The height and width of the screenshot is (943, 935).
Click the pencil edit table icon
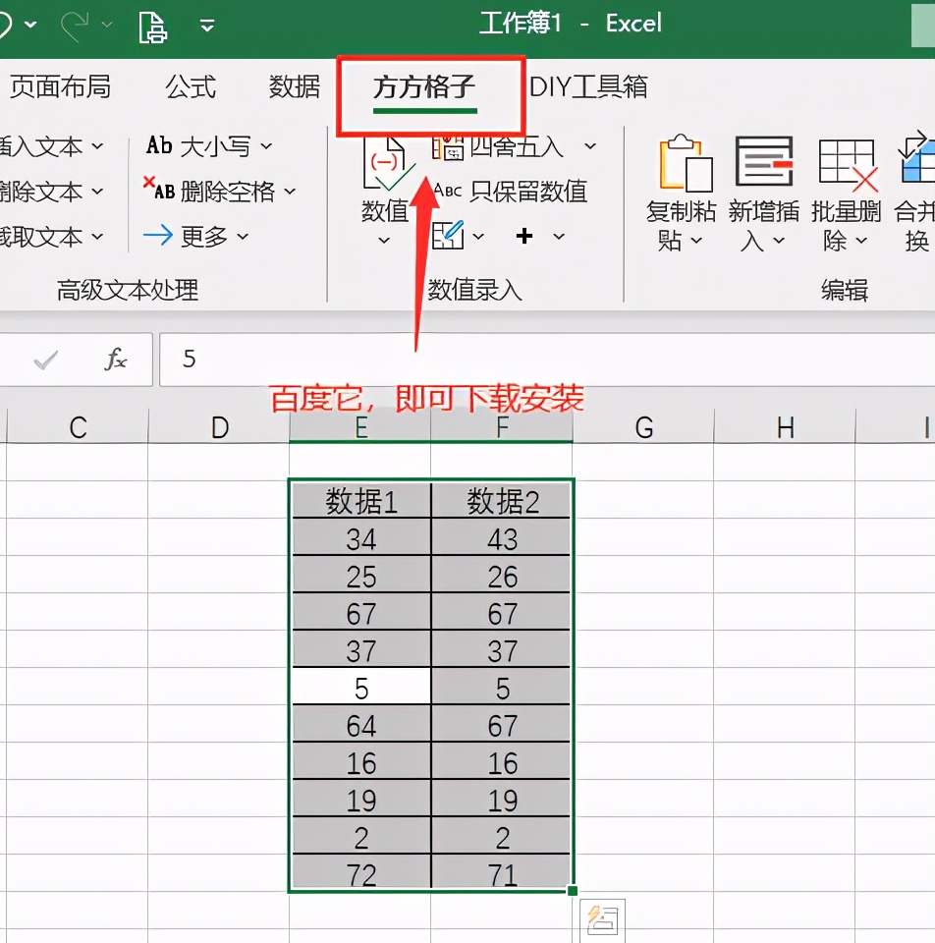point(449,235)
